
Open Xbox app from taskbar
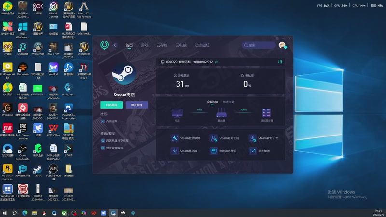point(64,213)
